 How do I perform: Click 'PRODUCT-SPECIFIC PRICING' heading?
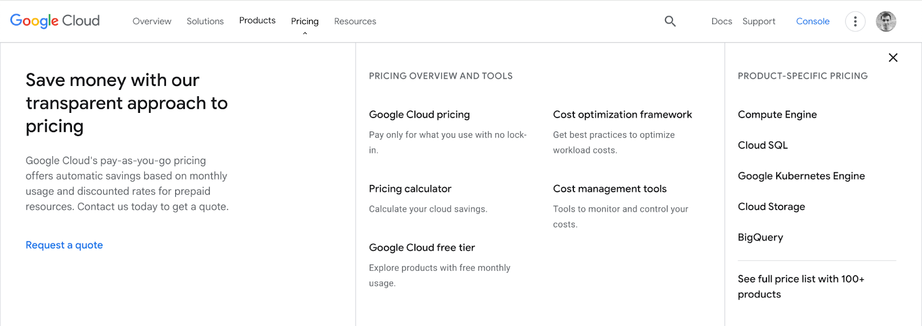(x=803, y=76)
